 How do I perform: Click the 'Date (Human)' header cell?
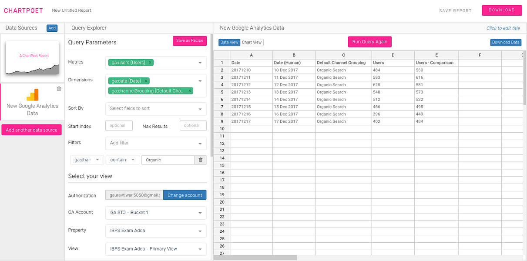point(294,63)
